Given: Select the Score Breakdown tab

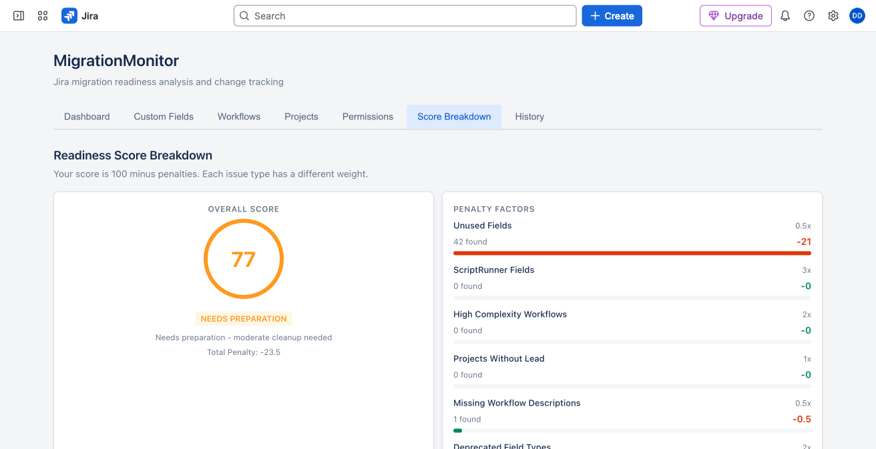Looking at the screenshot, I should tap(454, 116).
